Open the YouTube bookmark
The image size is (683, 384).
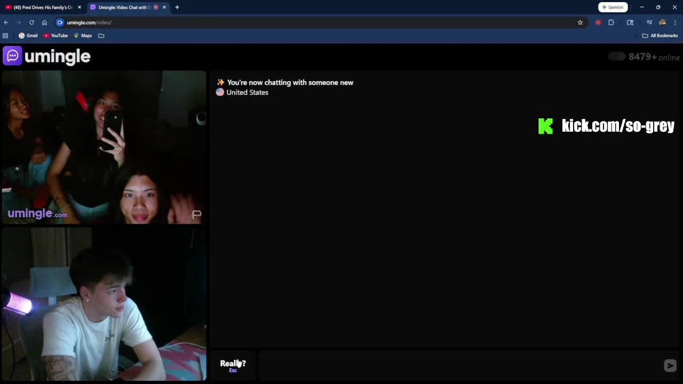[x=55, y=36]
